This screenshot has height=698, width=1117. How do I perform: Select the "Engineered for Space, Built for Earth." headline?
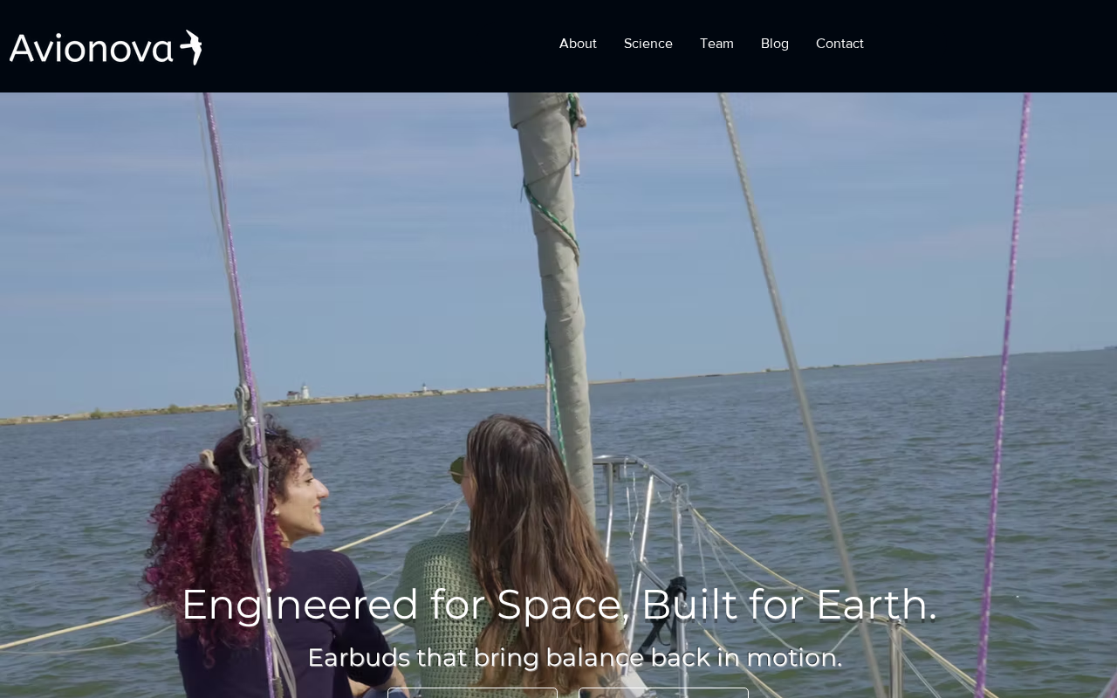pyautogui.click(x=558, y=604)
